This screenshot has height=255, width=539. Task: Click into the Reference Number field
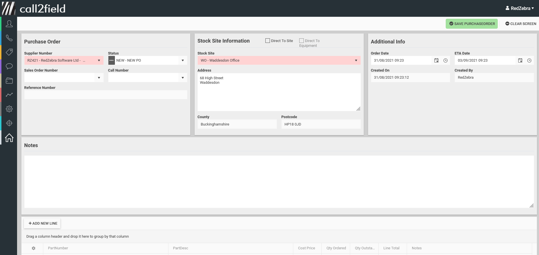(106, 95)
